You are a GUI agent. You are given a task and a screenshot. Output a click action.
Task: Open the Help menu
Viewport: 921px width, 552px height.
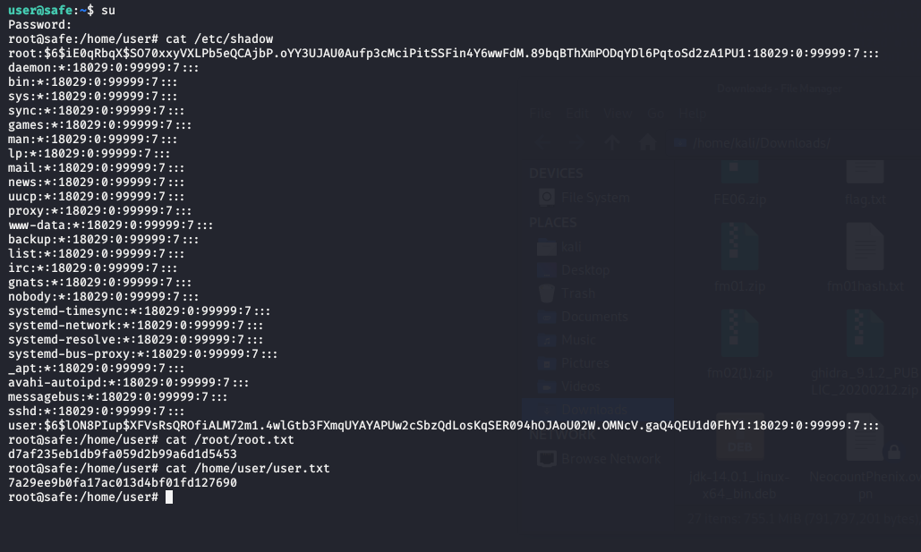[693, 114]
